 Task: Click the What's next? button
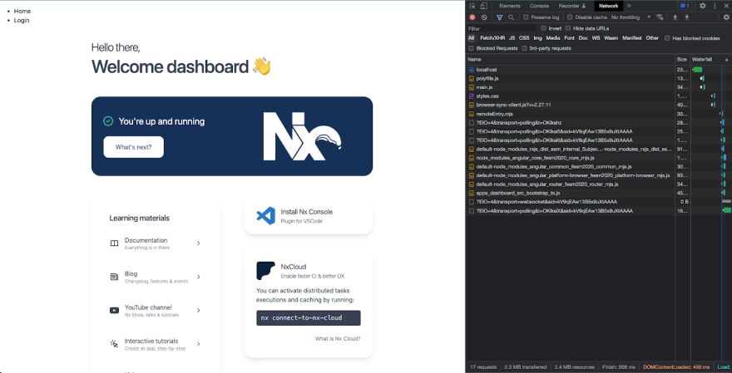pos(134,147)
